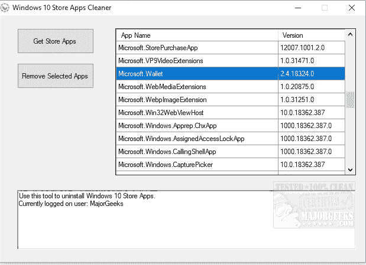Screen dimensions: 366x265
Task: Select Microsoft.Windows.Apprep.ChxApp entry
Action: 196,126
